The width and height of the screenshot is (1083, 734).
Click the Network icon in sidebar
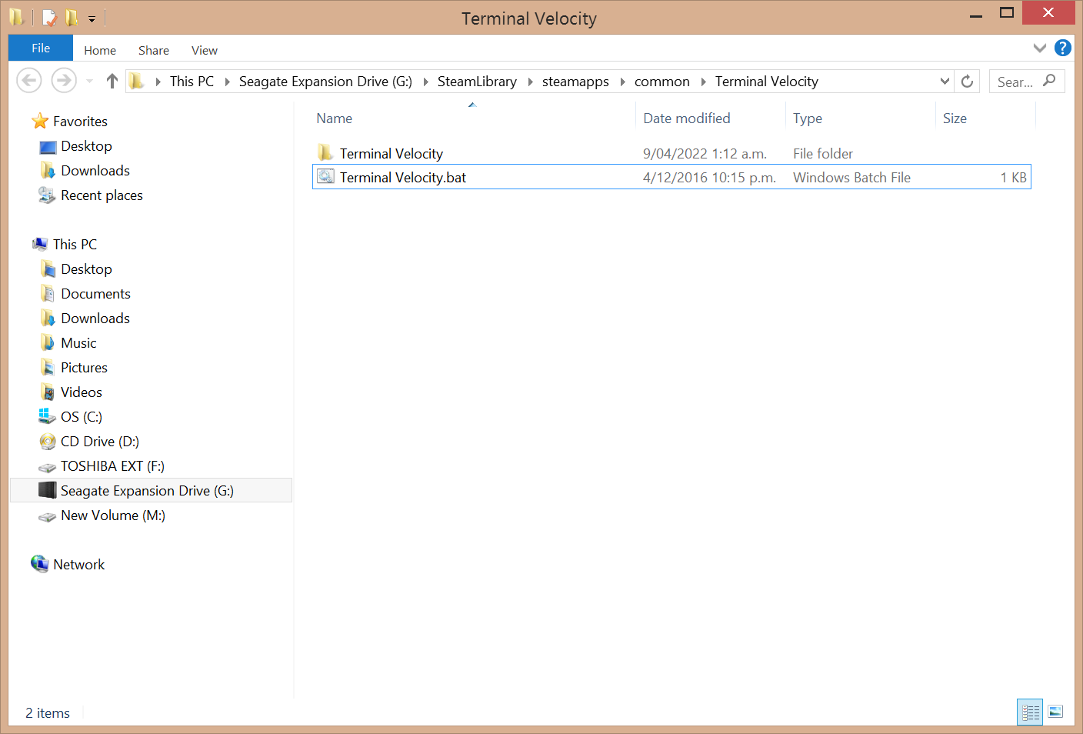click(x=40, y=564)
